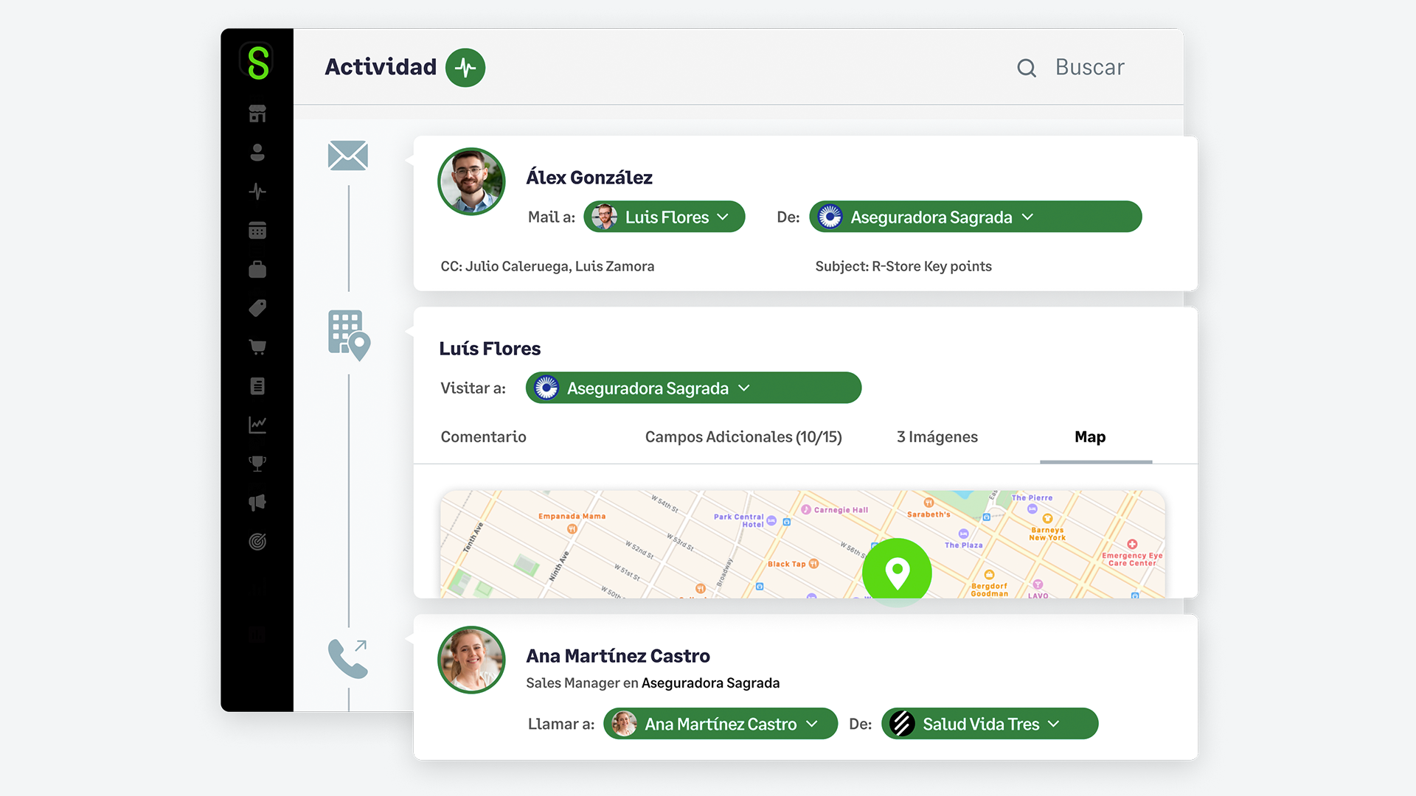1416x796 pixels.
Task: Select the activity pulse icon in the sidebar
Action: pos(257,191)
